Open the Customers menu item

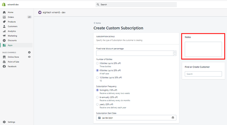[12, 26]
